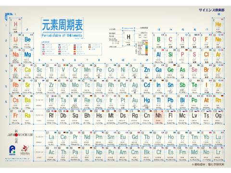Select the Lithium Li cell
Viewport: 231px width, 173px height.
(15, 41)
